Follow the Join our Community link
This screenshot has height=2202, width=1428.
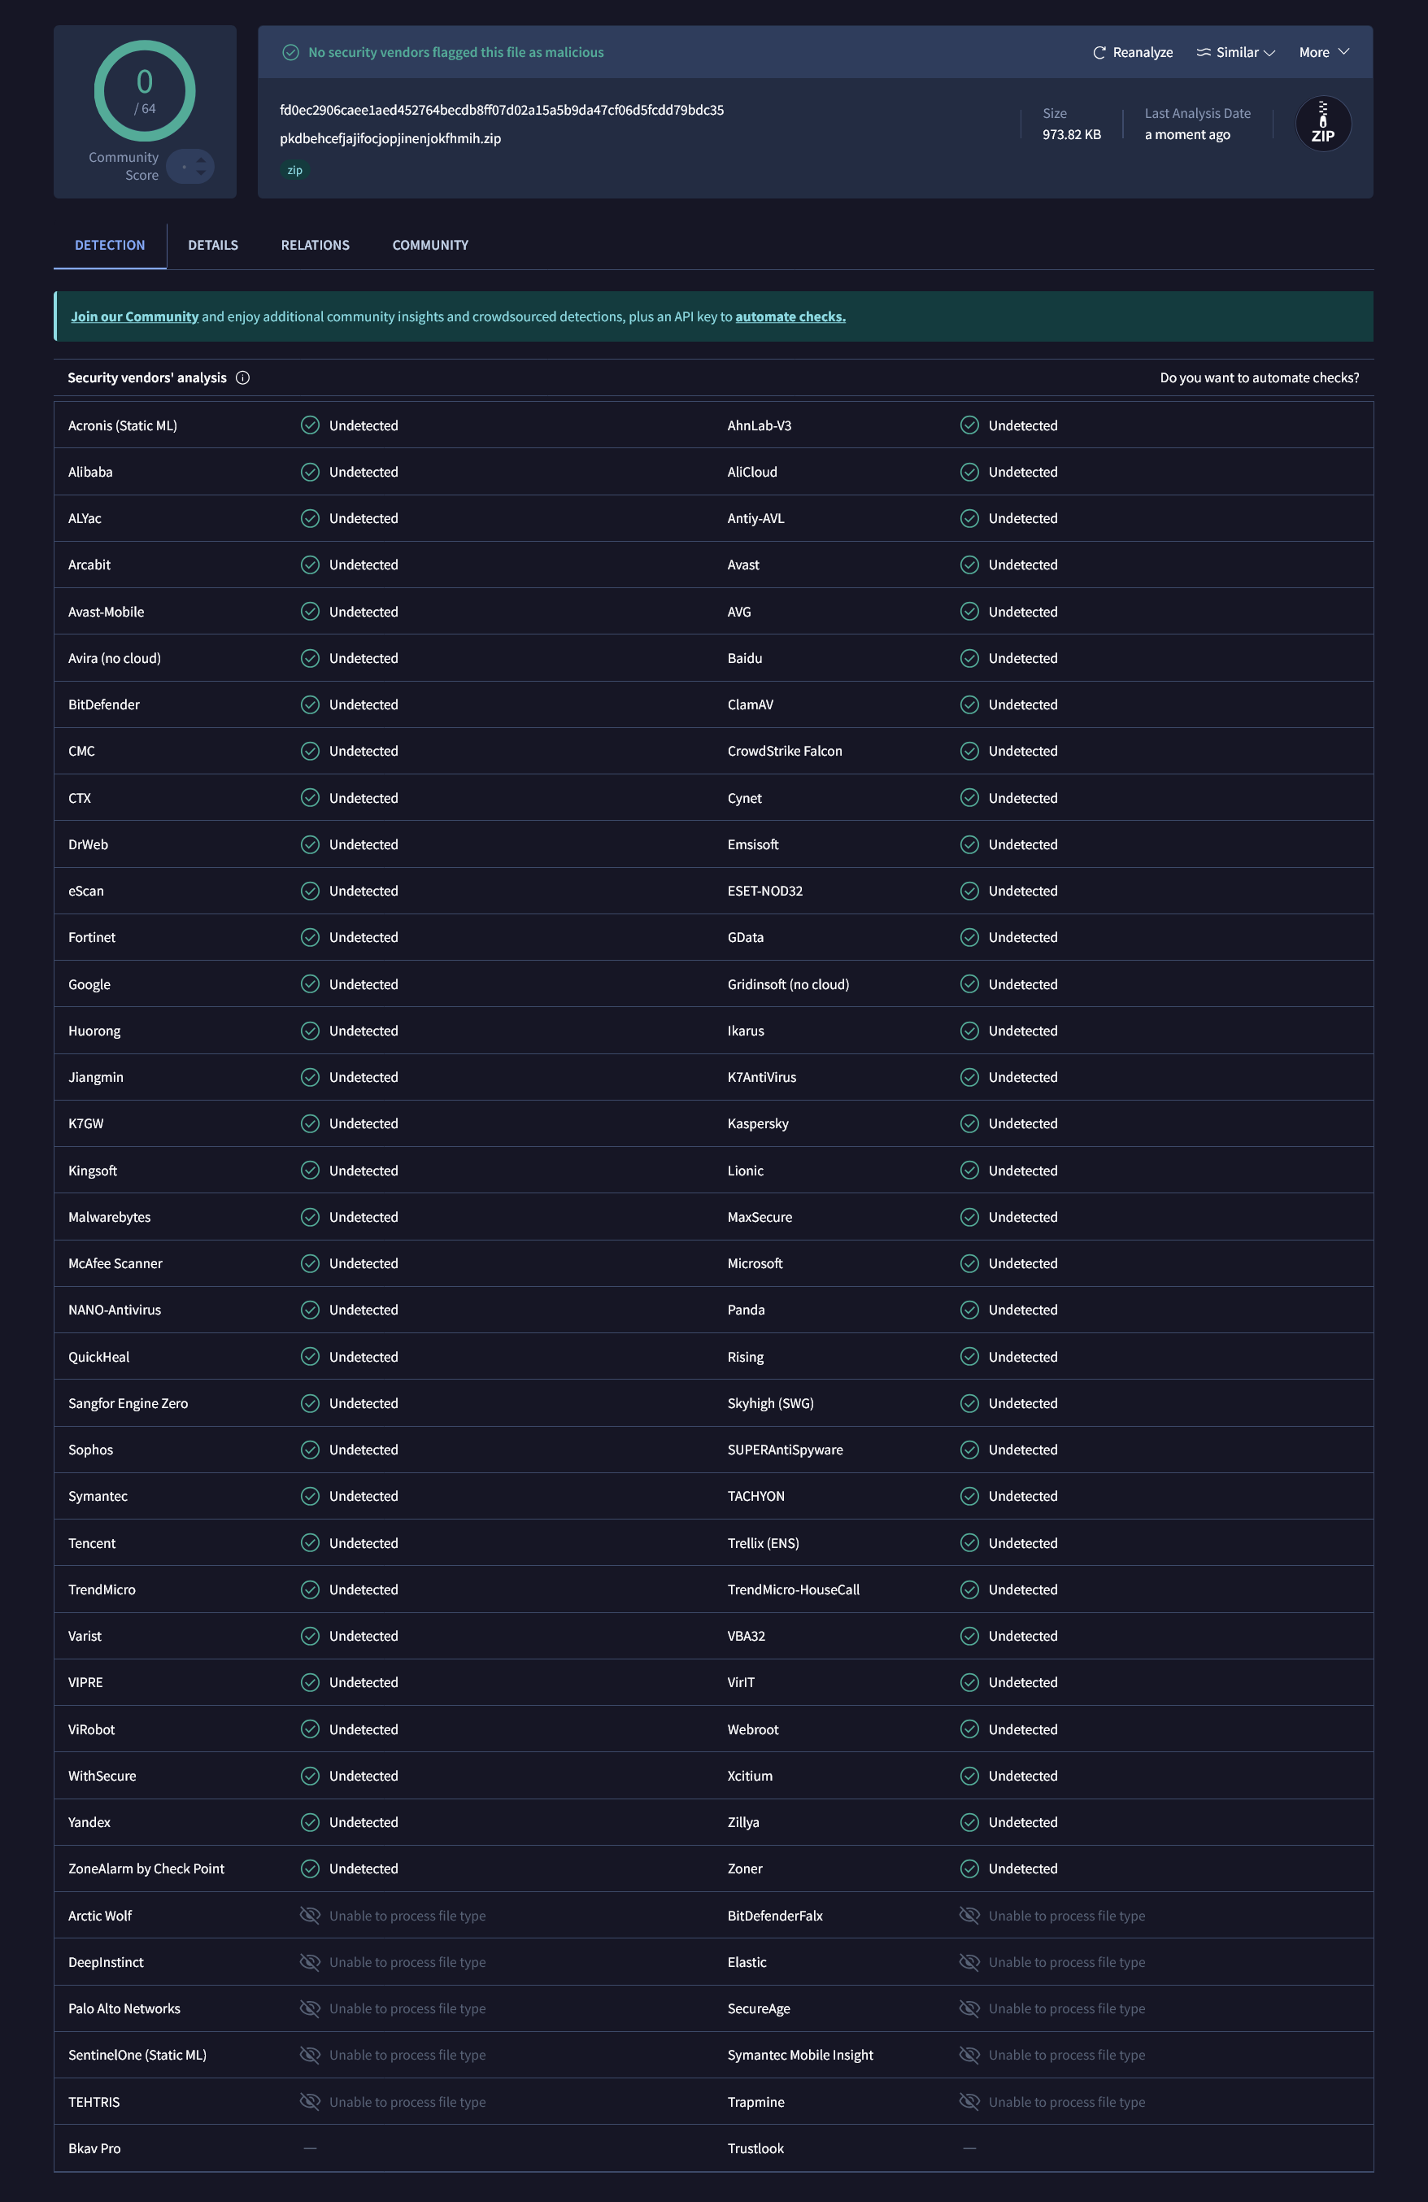click(135, 316)
